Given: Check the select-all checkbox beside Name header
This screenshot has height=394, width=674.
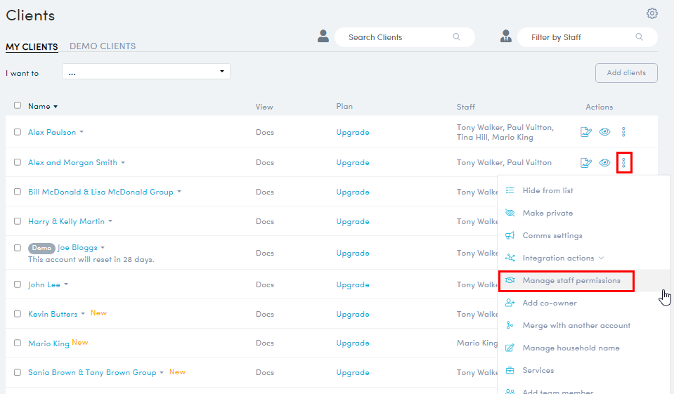Looking at the screenshot, I should pos(18,106).
